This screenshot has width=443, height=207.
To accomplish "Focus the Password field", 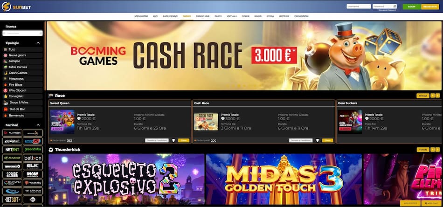I will point(385,6).
